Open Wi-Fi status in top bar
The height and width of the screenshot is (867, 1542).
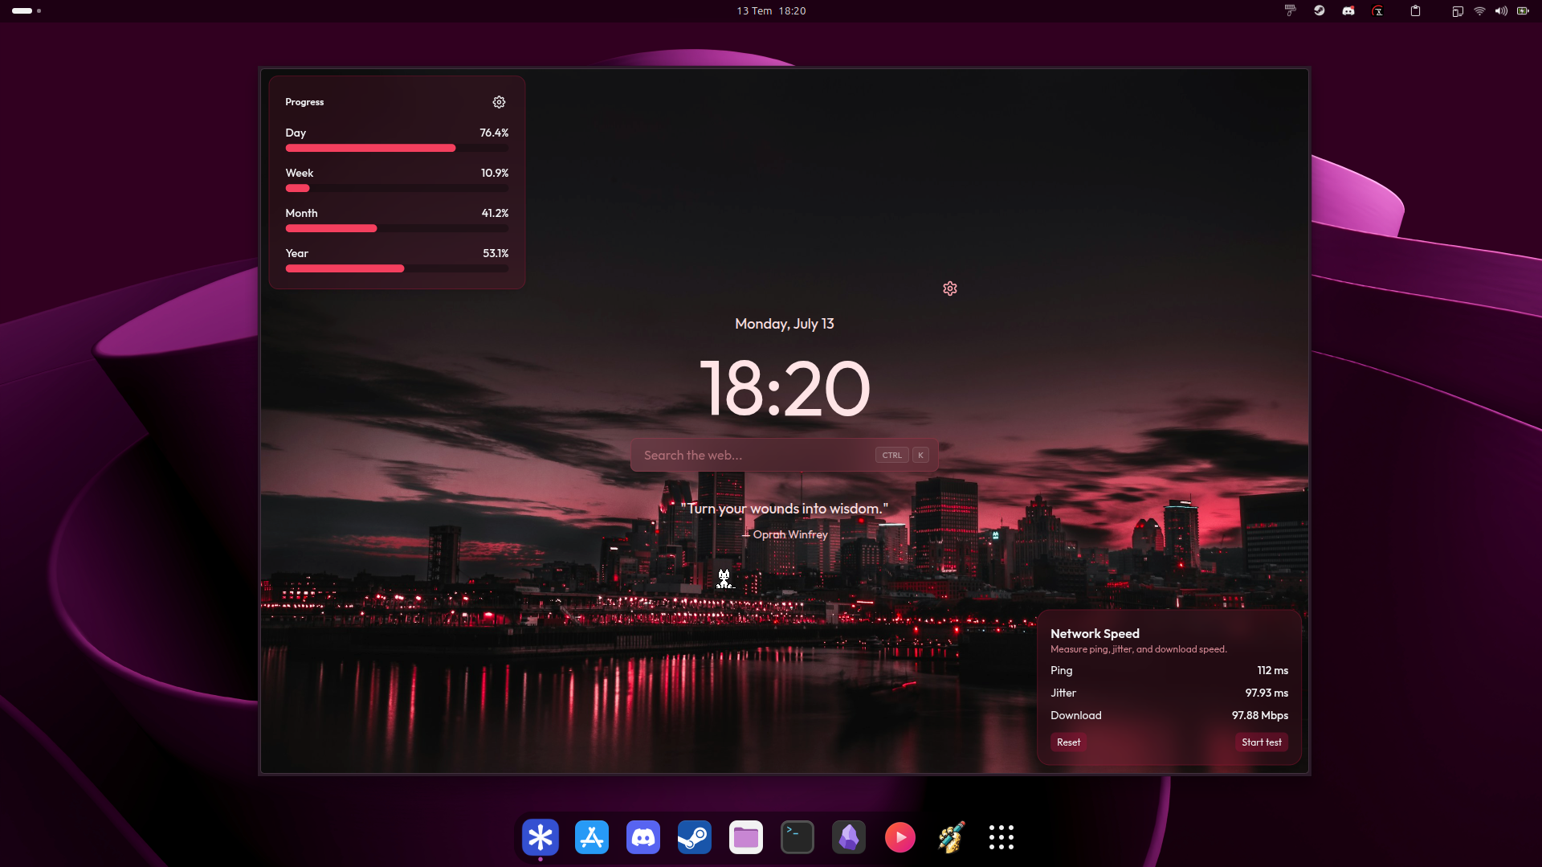pos(1479,10)
